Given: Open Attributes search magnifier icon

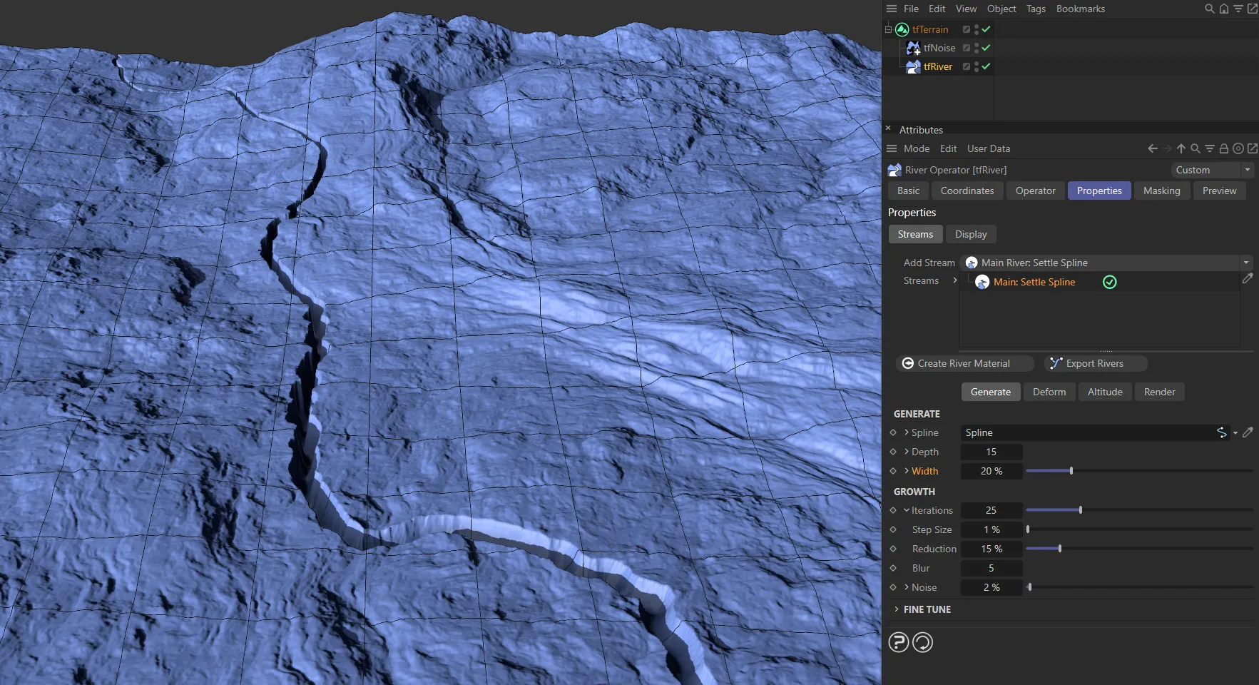Looking at the screenshot, I should pyautogui.click(x=1196, y=148).
